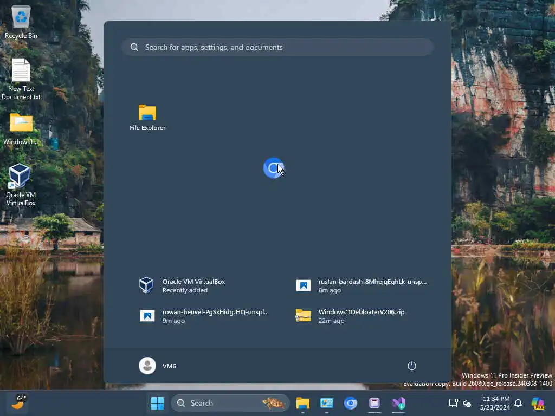
Task: Open File Explorer from the taskbar
Action: point(302,403)
